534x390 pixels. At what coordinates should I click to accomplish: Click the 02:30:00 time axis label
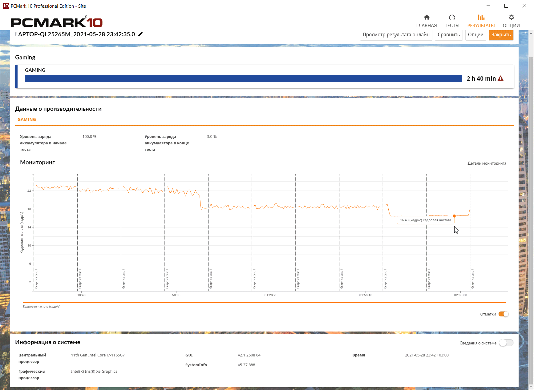pyautogui.click(x=460, y=295)
